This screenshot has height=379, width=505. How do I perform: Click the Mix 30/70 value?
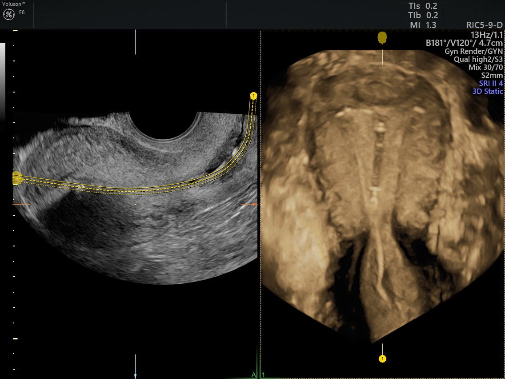[485, 67]
